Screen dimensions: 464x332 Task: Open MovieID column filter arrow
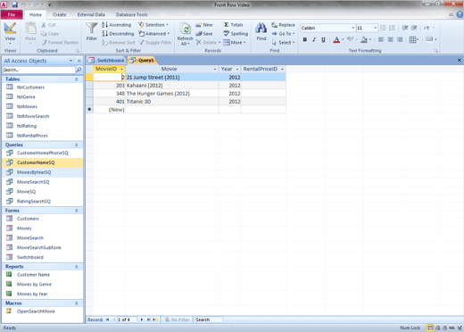(x=121, y=69)
